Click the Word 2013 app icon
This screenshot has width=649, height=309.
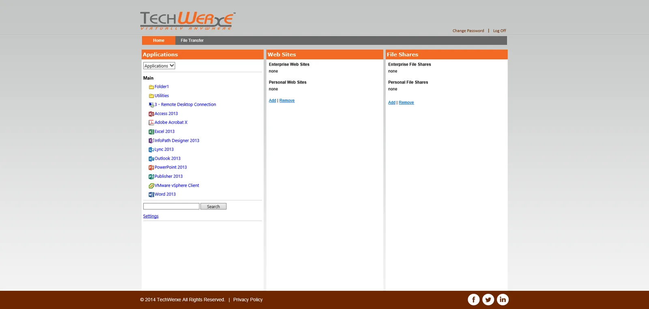[x=151, y=194]
